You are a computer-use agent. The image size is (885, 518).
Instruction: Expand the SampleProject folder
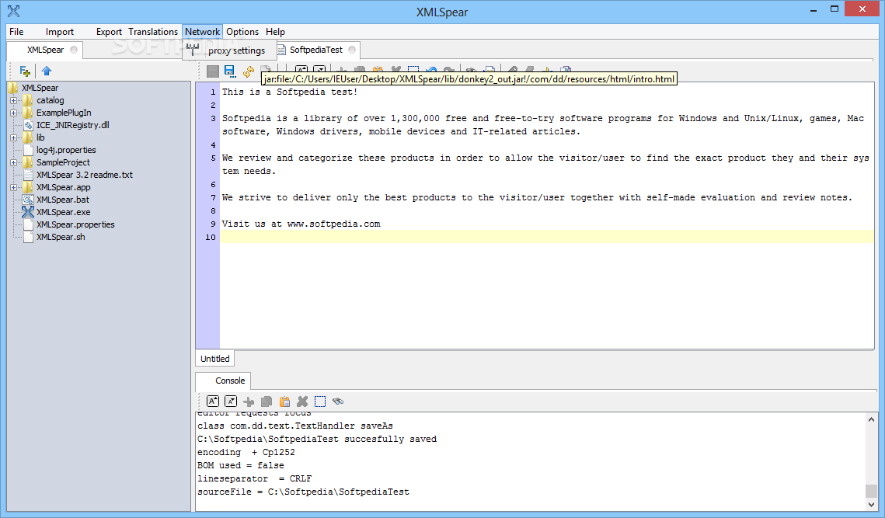click(13, 162)
